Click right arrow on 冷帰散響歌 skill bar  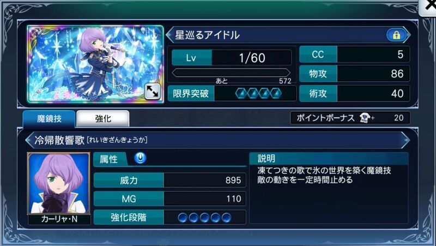(405, 140)
